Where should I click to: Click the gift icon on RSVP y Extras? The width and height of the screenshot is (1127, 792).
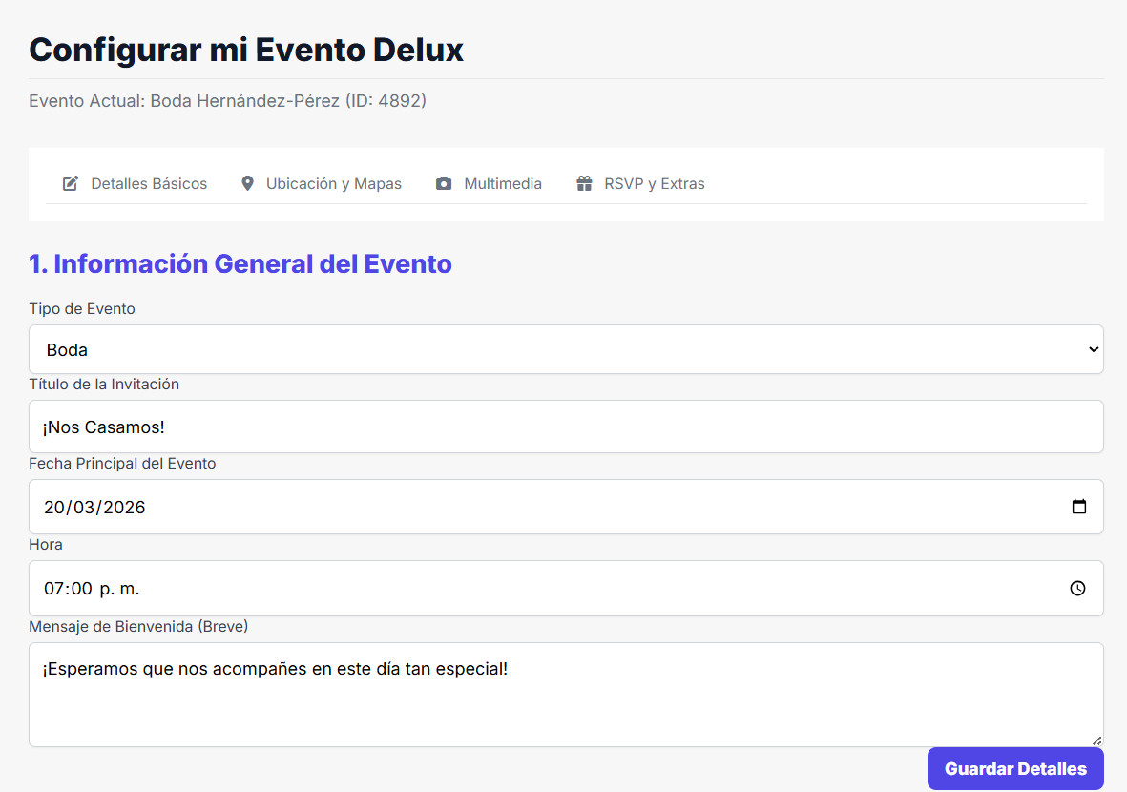click(x=583, y=183)
